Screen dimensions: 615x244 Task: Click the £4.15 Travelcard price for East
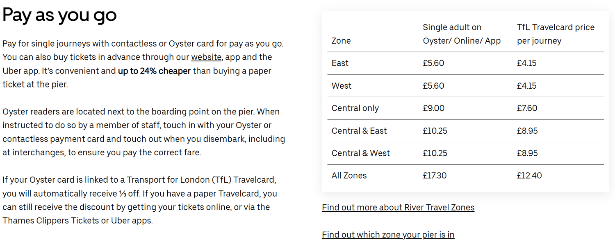pyautogui.click(x=526, y=63)
